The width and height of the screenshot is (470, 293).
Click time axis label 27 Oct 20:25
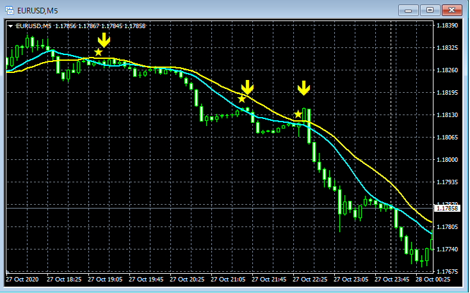(187, 280)
